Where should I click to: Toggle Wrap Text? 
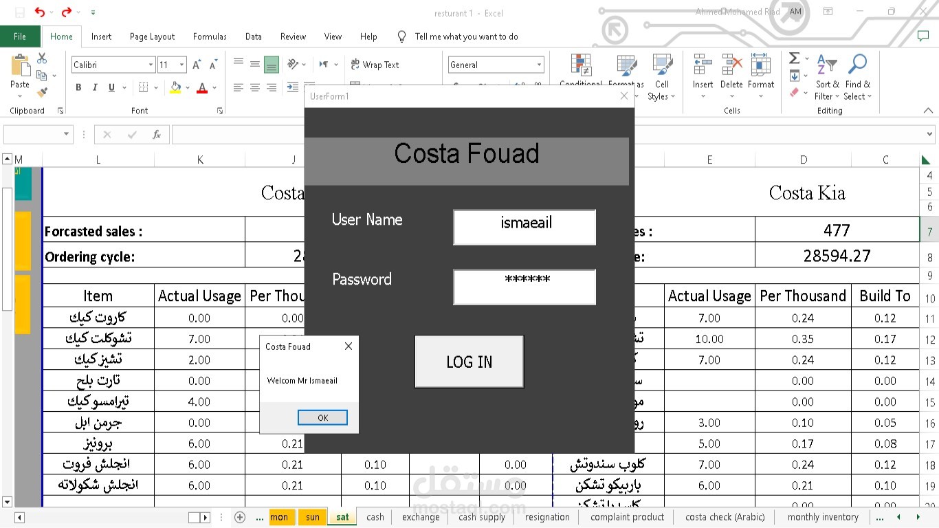tap(375, 65)
